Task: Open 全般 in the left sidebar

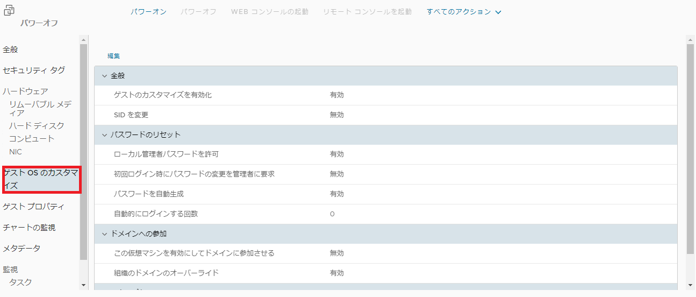Action: 10,49
